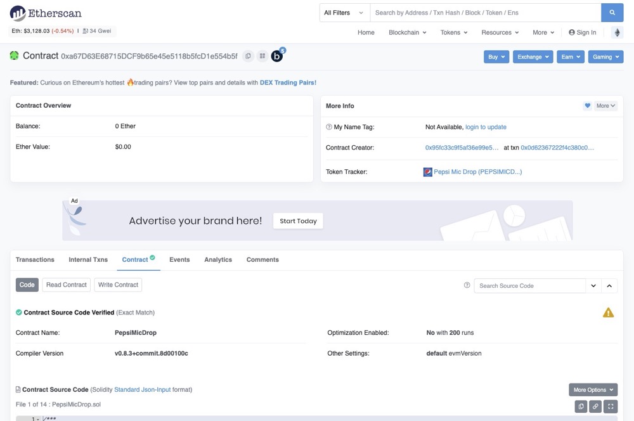Click My Name Tag help icon
Image resolution: width=634 pixels, height=421 pixels.
point(328,127)
